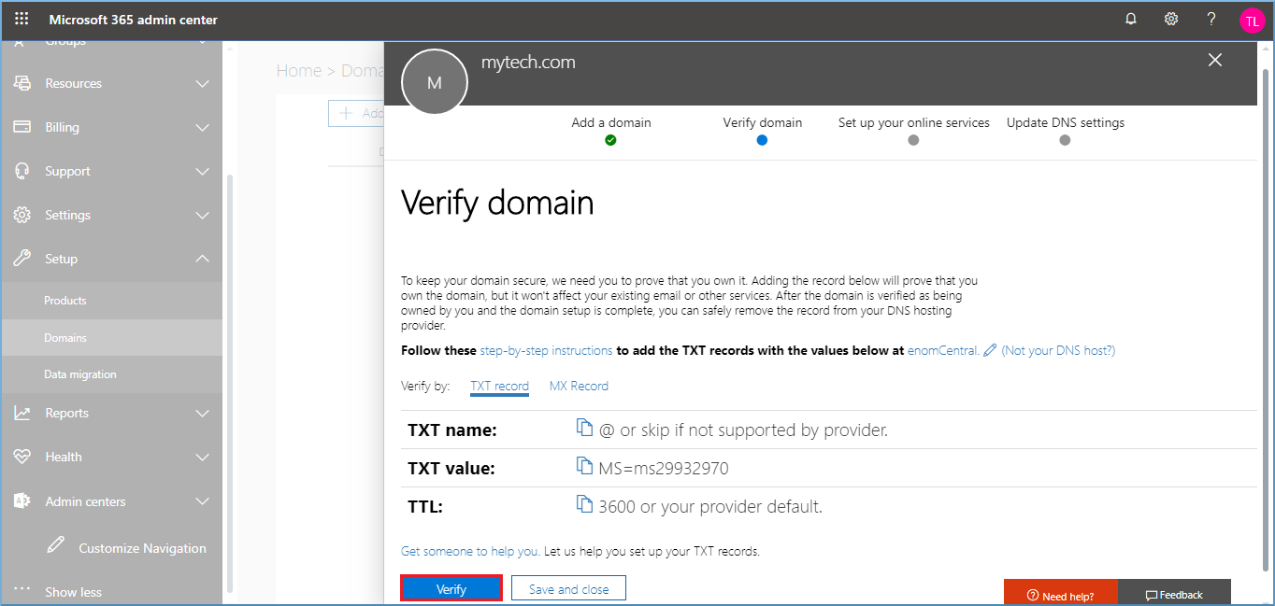Click the Customize Navigation label

(x=143, y=548)
